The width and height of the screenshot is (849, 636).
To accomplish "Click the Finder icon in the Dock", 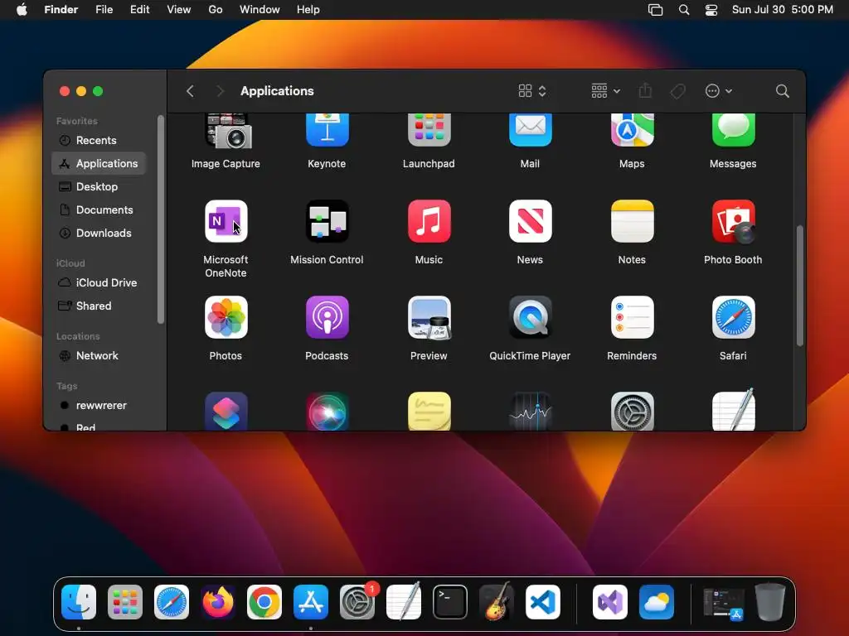I will pyautogui.click(x=79, y=602).
